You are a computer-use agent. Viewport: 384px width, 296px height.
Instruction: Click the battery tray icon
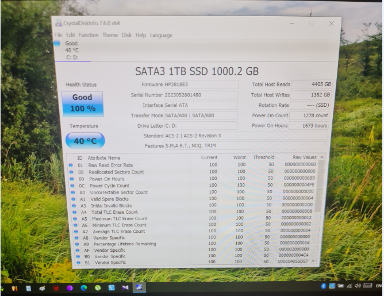pos(341,286)
